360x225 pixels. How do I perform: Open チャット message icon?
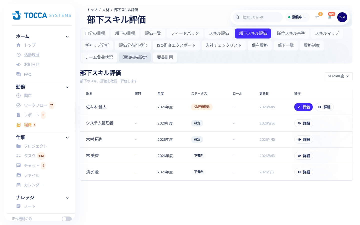coord(18,165)
